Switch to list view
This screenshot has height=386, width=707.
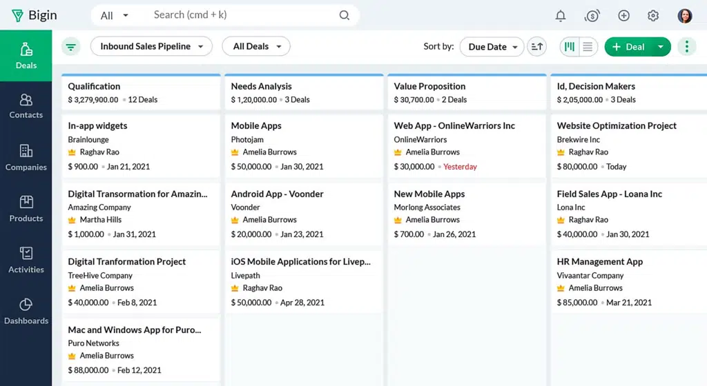pyautogui.click(x=588, y=47)
